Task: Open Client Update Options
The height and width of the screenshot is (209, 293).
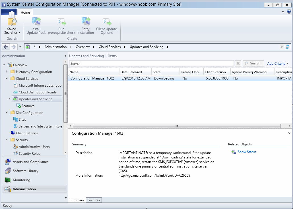Action: 106,26
